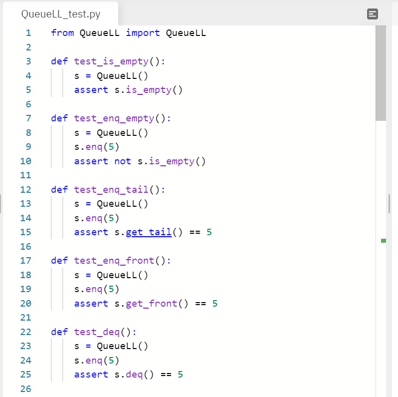Click function name test_is_empty
This screenshot has height=397, width=398.
[x=111, y=61]
